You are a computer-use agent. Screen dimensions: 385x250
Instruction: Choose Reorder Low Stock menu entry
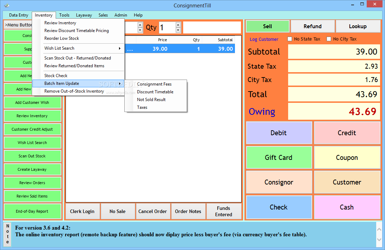tap(78, 38)
